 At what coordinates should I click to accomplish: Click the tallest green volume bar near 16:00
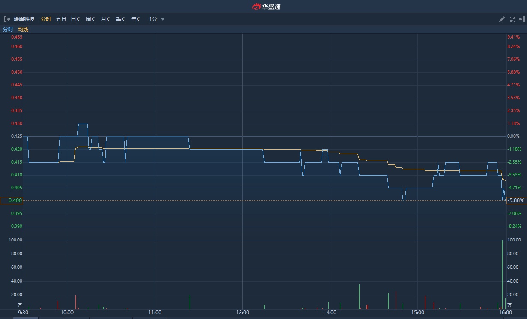502,274
